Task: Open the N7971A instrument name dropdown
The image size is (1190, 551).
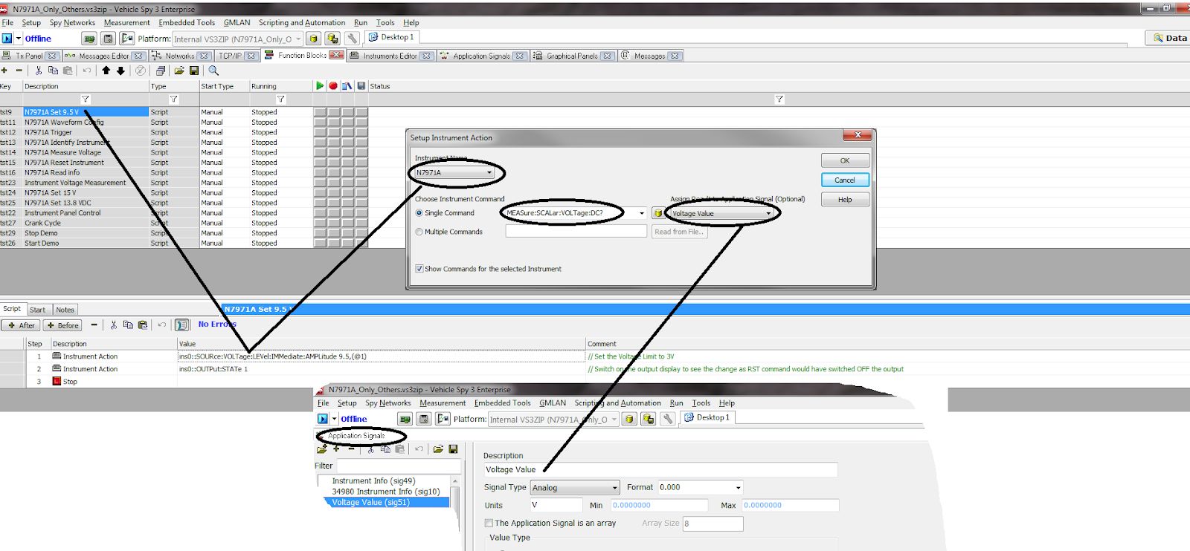Action: [x=489, y=173]
